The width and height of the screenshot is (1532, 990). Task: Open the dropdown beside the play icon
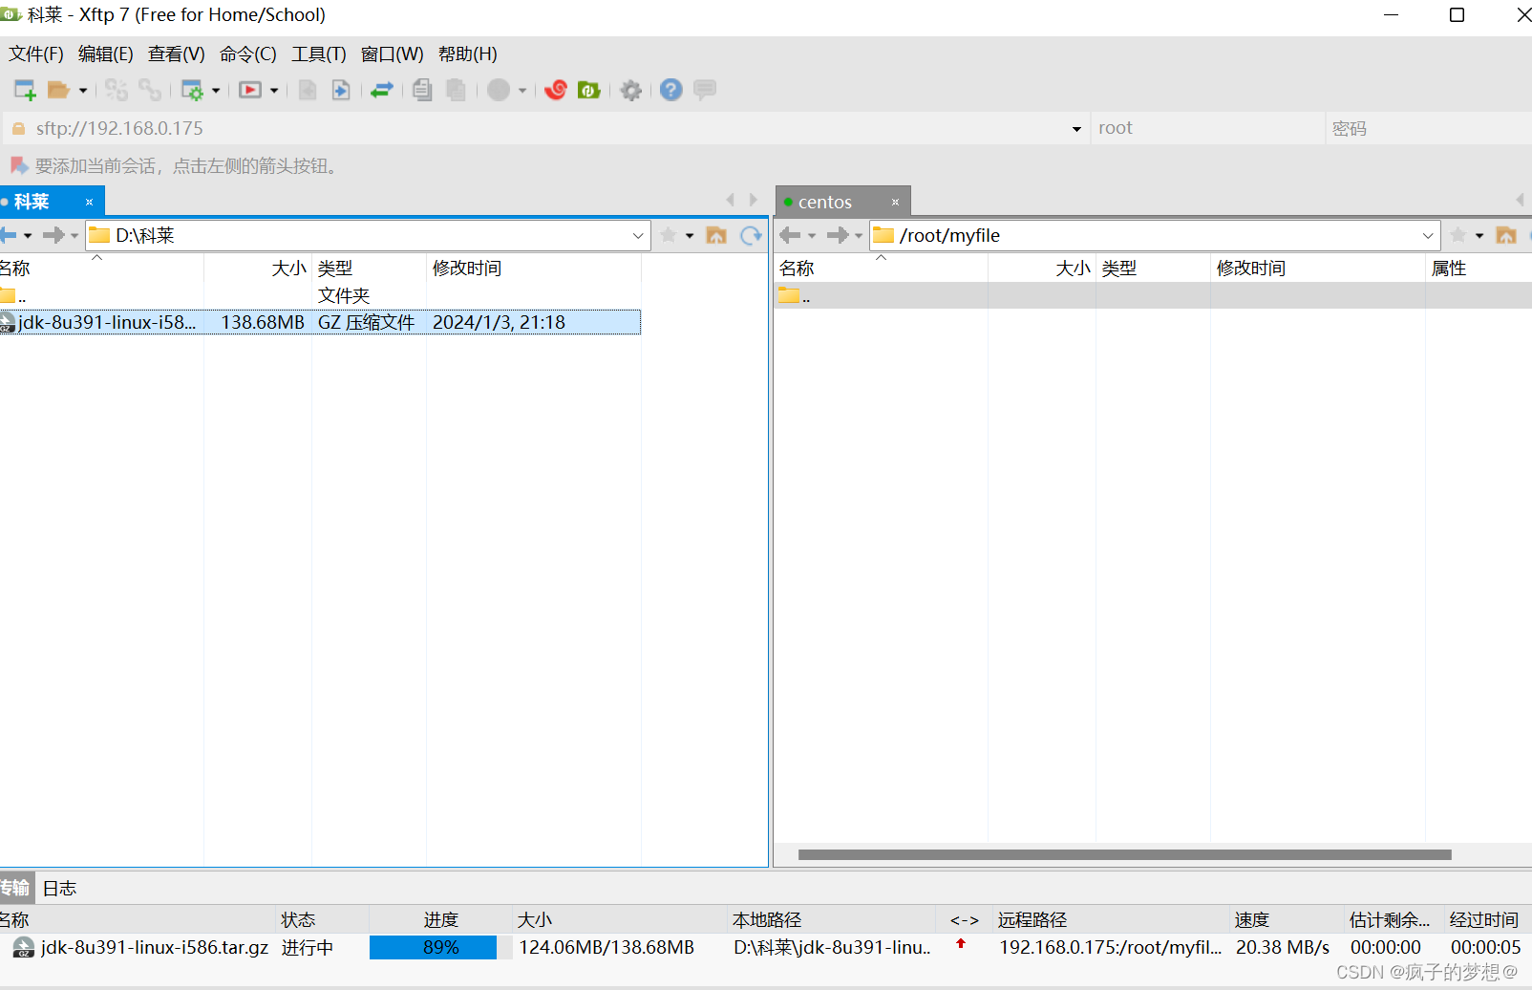(x=274, y=91)
